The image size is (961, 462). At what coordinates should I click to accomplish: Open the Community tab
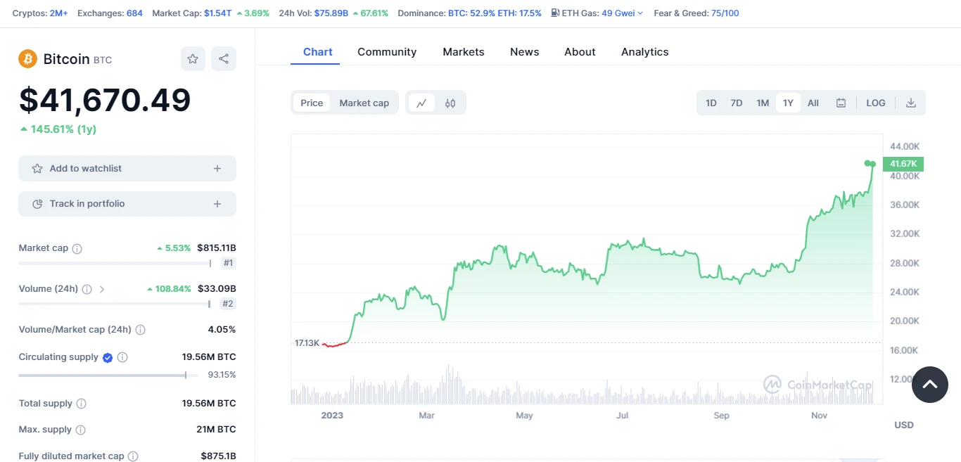(x=387, y=52)
